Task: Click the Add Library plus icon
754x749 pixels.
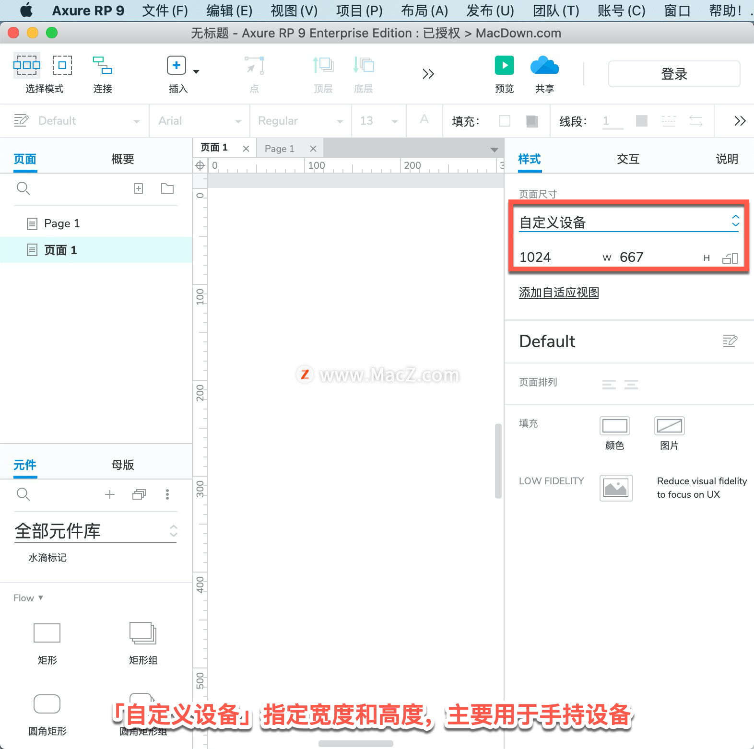Action: tap(110, 494)
